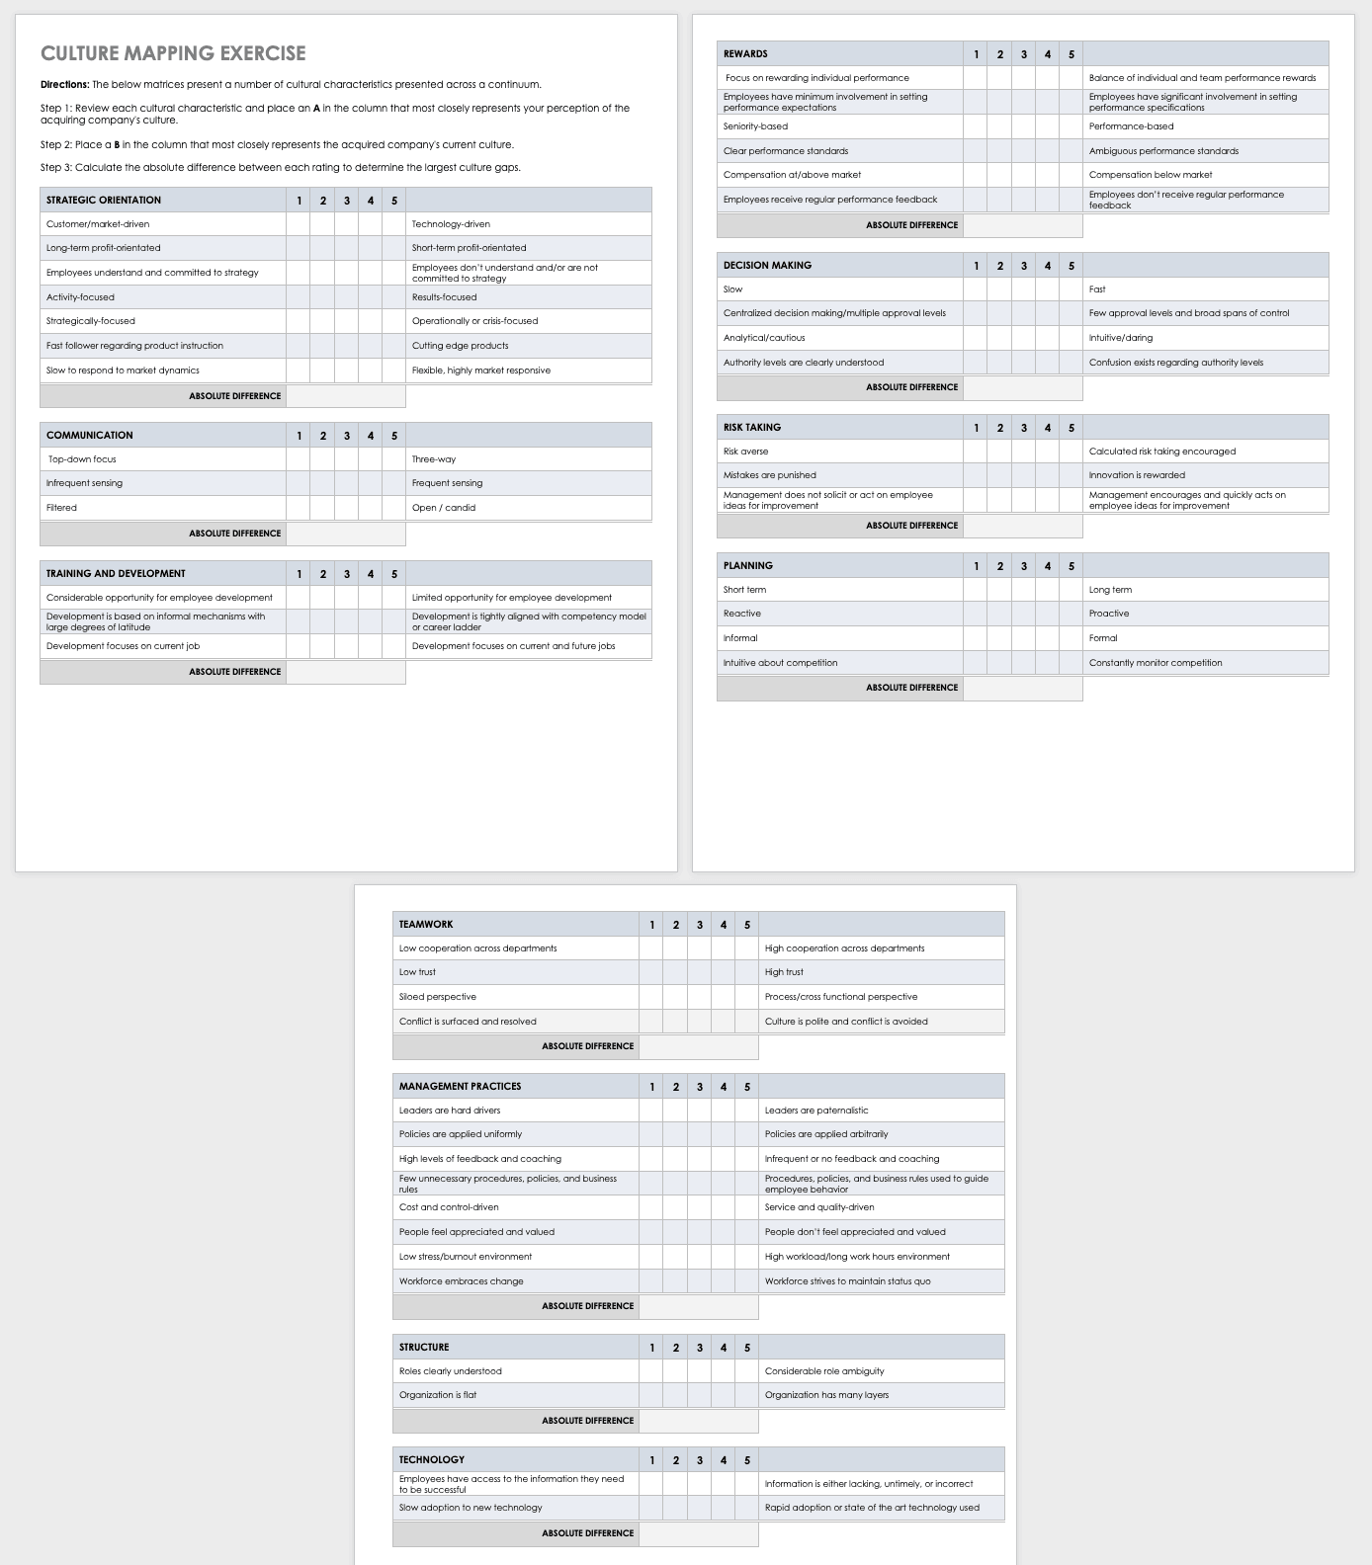
Task: Click 'Leaders are paternalistic' text
Action: tap(816, 1111)
